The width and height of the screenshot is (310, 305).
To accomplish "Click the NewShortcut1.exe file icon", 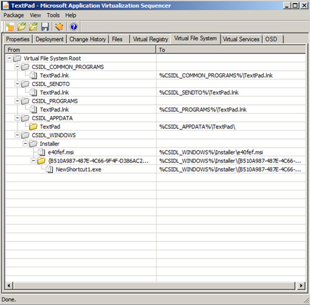I will 50,169.
